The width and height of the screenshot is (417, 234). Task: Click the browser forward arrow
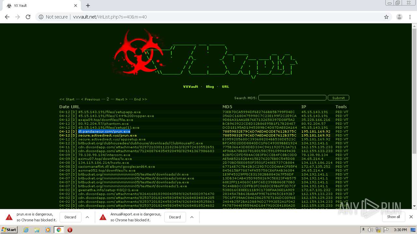(18, 17)
